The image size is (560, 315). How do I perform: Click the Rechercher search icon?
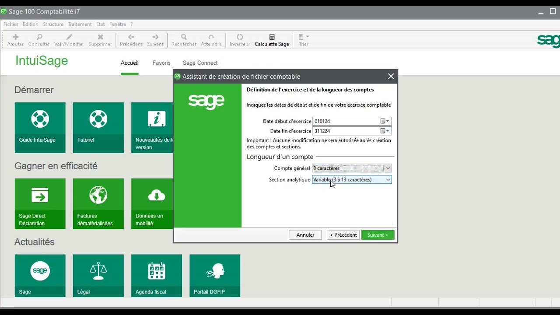(184, 37)
